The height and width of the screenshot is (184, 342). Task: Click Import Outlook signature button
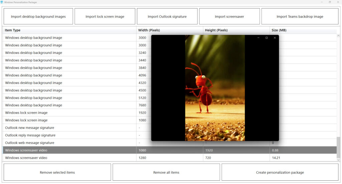click(167, 16)
